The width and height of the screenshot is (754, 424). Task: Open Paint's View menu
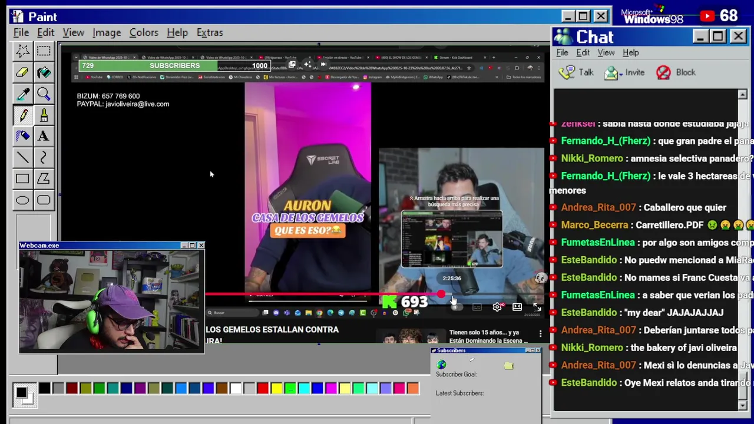coord(74,32)
